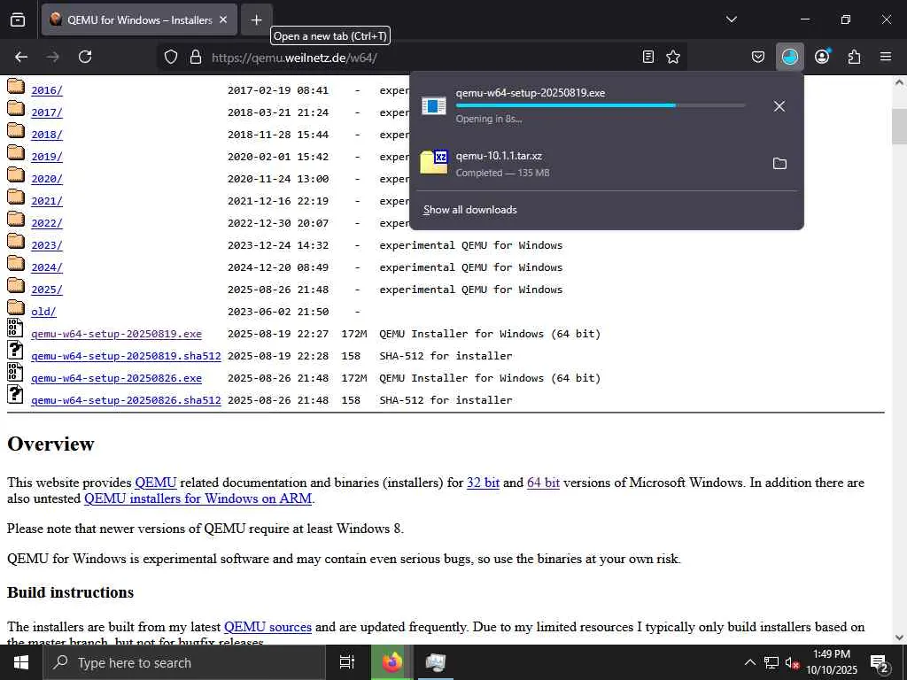
Task: Open the Firefox View icon in tab bar
Action: pos(18,19)
